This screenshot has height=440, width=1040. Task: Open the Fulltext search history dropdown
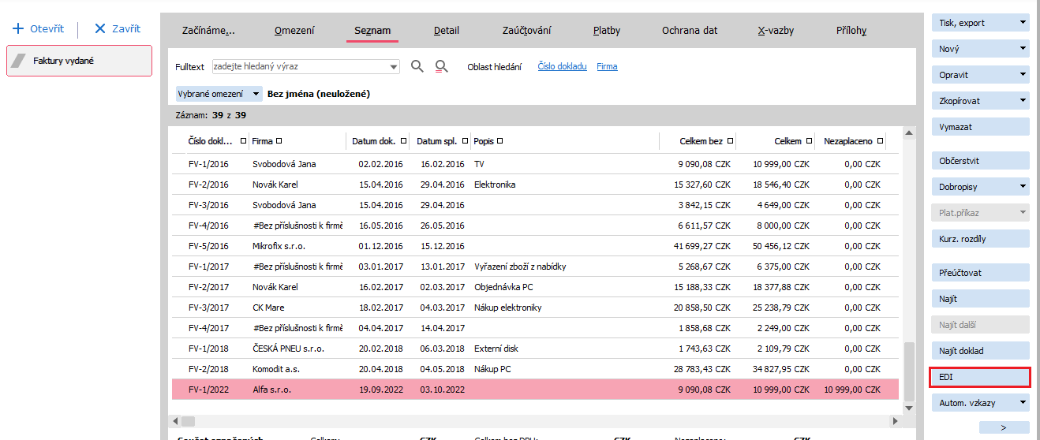pyautogui.click(x=395, y=67)
